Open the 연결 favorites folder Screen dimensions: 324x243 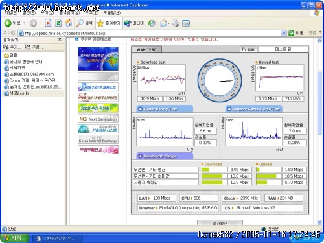(10, 55)
